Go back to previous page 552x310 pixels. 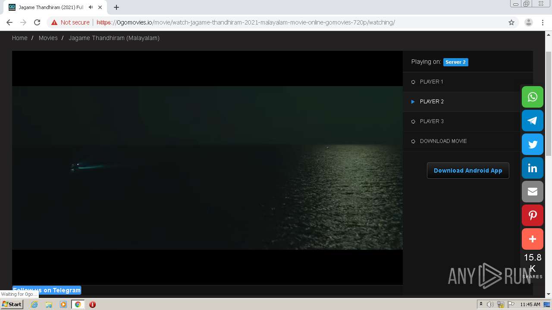tap(9, 22)
